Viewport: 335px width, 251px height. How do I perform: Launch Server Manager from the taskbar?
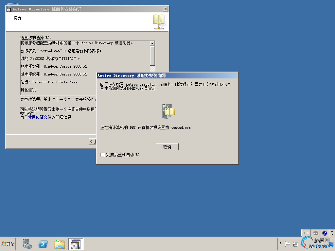27,244
